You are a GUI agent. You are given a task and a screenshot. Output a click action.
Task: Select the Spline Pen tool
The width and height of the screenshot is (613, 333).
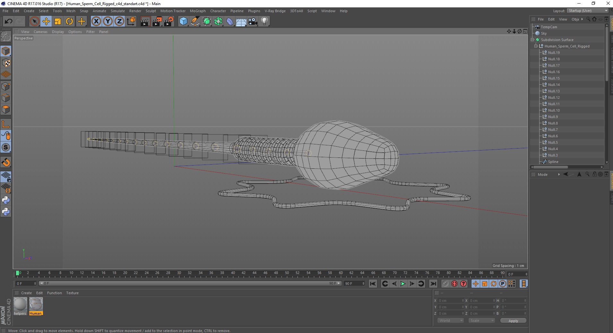[x=195, y=21]
